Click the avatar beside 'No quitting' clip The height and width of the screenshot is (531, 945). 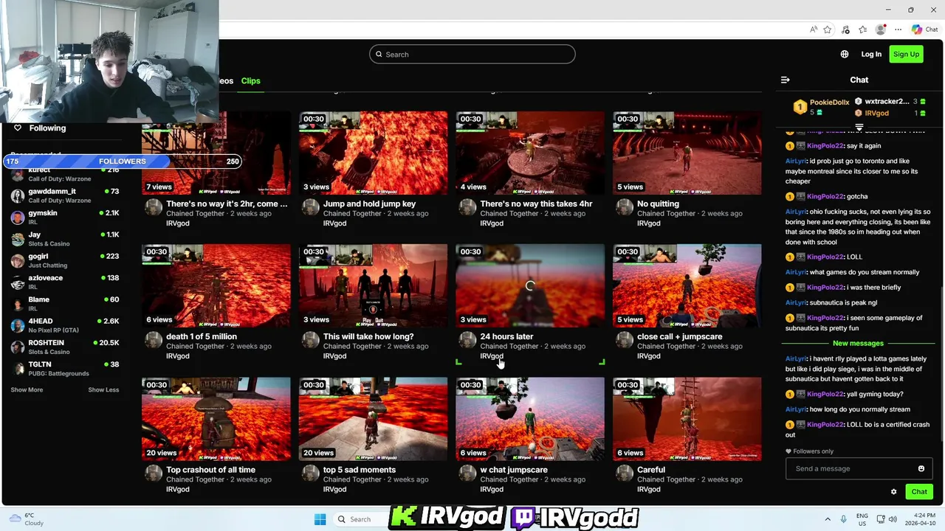(625, 207)
